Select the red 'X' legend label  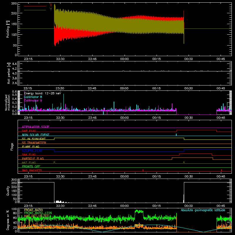click(x=51, y=5)
